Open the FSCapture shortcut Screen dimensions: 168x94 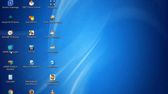pyautogui.click(x=31, y=33)
